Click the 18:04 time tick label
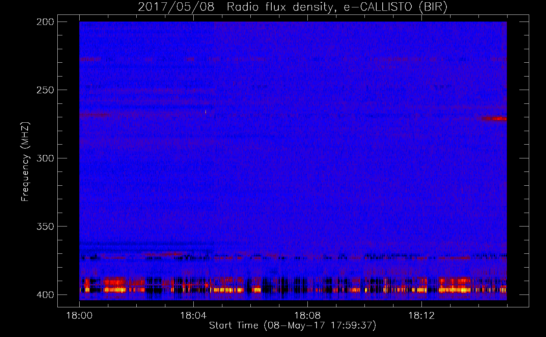 tap(193, 316)
